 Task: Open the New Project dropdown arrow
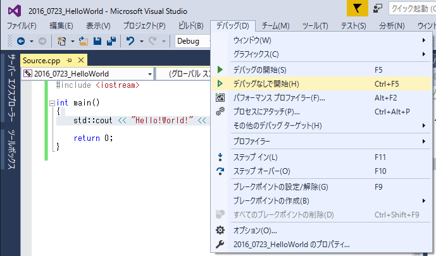(x=73, y=41)
